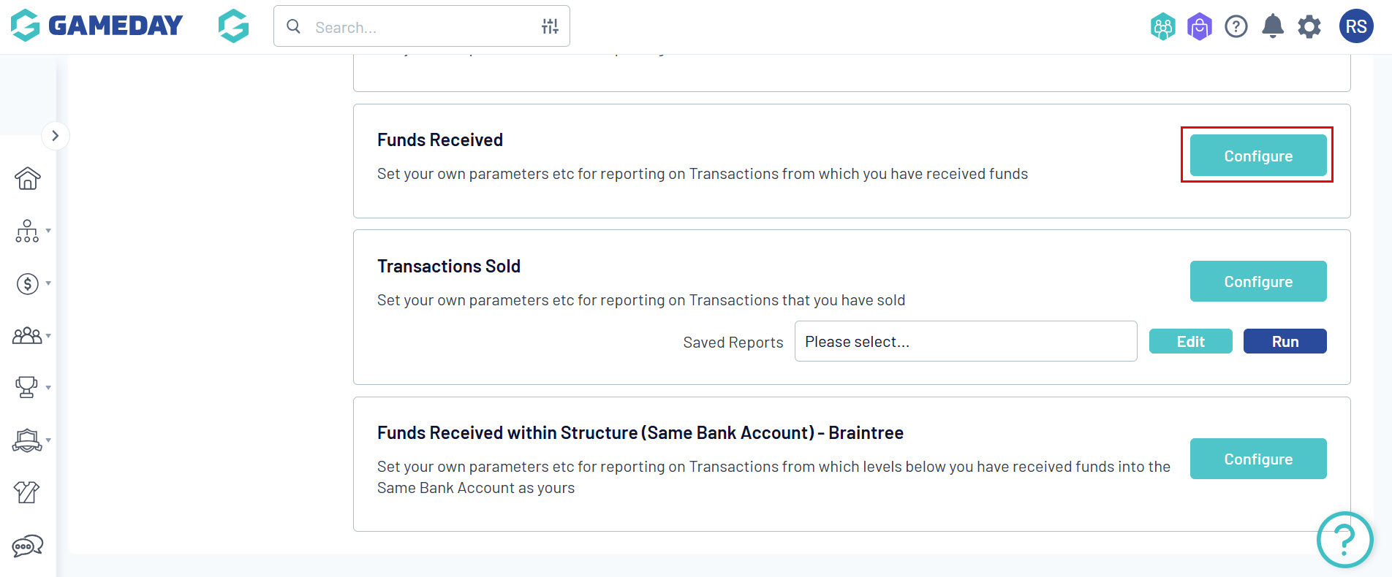Open the Competitions trophy sidebar icon

pyautogui.click(x=27, y=387)
